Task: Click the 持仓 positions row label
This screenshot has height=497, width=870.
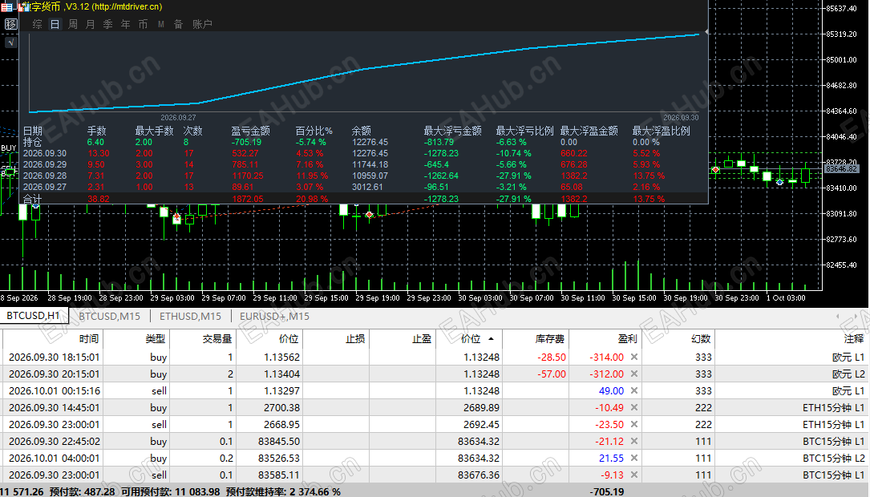Action: pyautogui.click(x=32, y=142)
